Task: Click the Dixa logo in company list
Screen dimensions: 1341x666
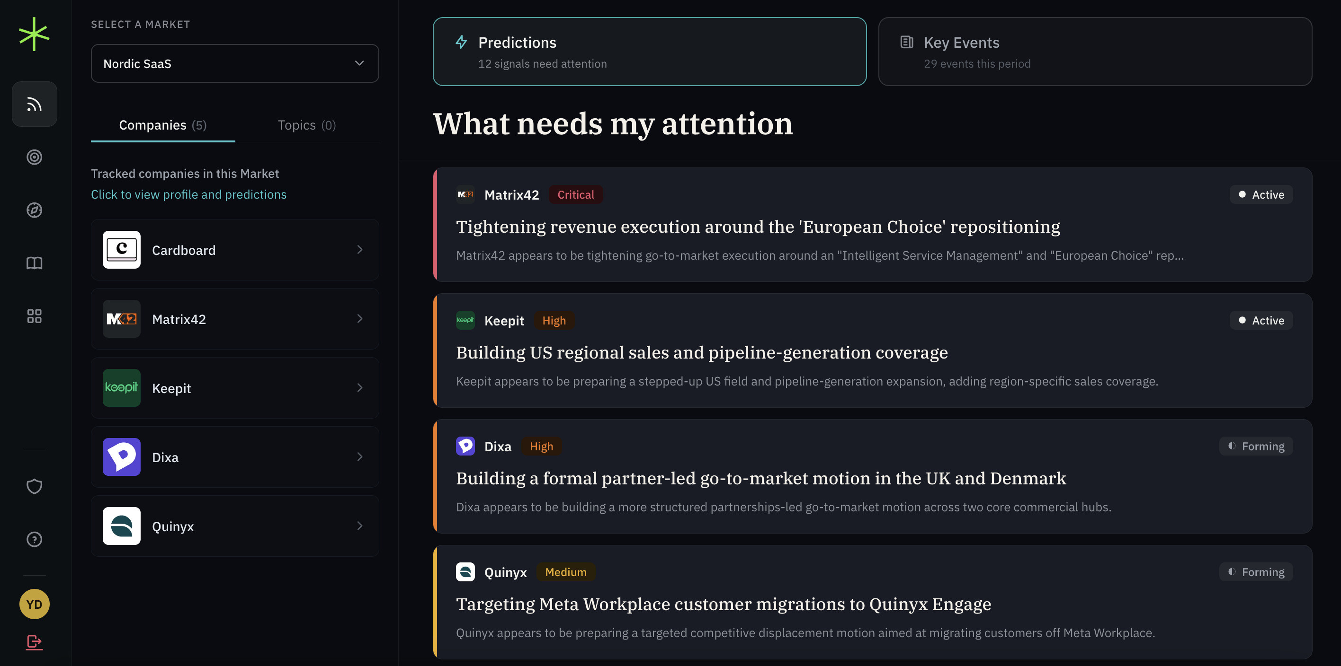Action: [121, 457]
